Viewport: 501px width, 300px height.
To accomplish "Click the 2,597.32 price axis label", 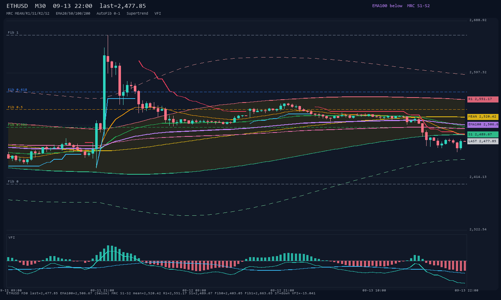I will click(x=478, y=72).
